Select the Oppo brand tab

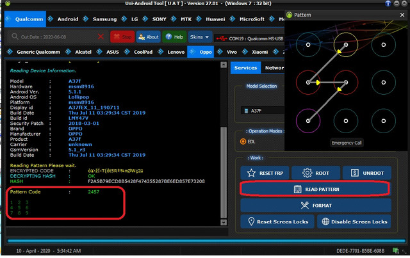point(201,52)
